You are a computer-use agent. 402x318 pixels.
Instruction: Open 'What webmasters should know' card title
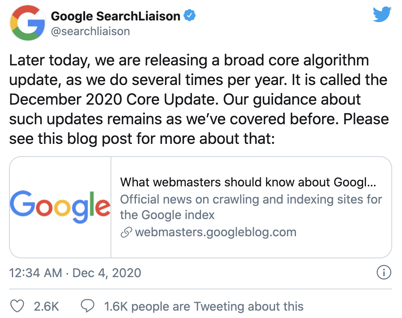(x=248, y=182)
